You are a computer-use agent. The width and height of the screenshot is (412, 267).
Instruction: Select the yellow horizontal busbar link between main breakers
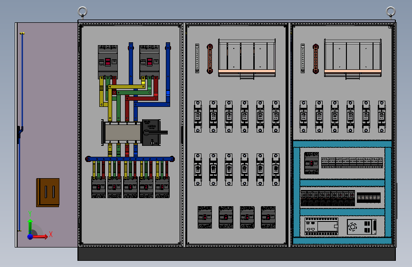127,87
